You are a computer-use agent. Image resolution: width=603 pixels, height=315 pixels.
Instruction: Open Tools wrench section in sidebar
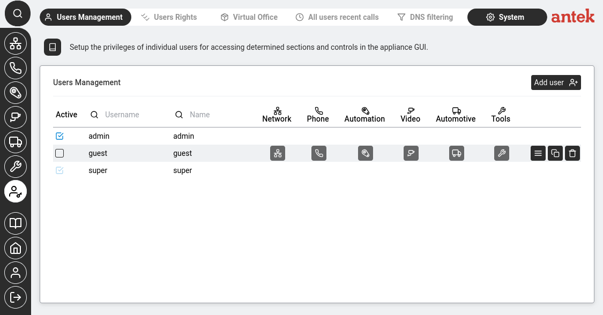[16, 166]
